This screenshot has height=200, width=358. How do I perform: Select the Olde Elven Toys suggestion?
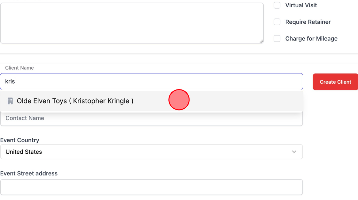pos(42,101)
